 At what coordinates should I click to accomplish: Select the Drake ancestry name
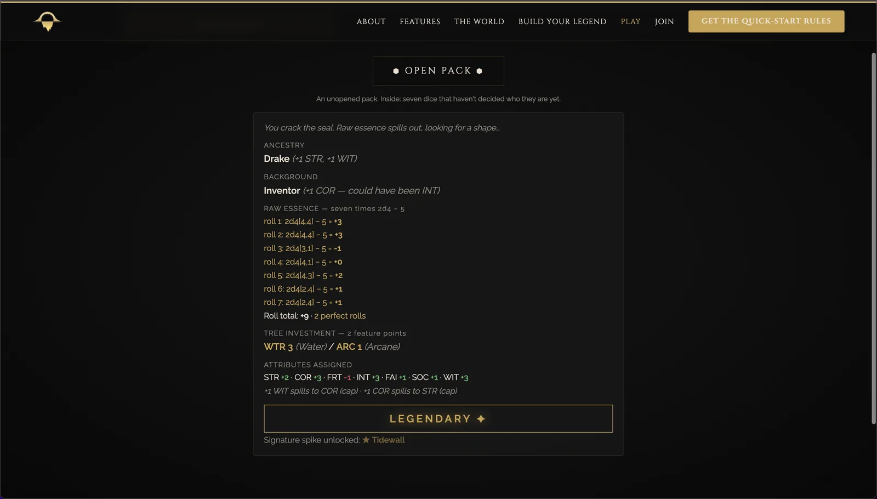[276, 158]
